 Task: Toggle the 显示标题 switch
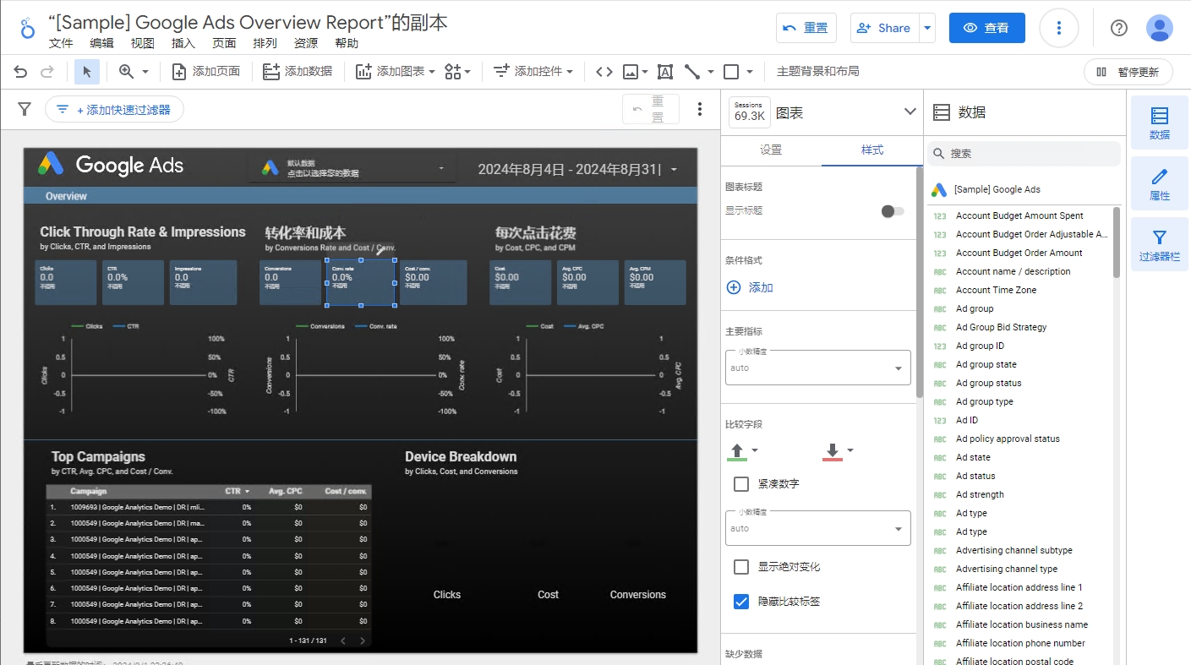click(x=893, y=211)
